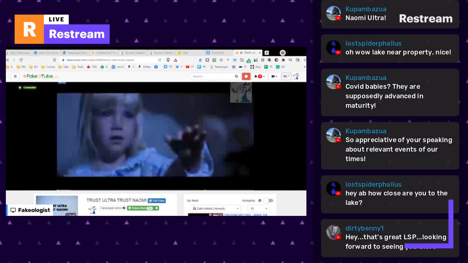Open the flag language dropdown
Image resolution: width=468 pixels, height=263 pixels.
pos(286,76)
